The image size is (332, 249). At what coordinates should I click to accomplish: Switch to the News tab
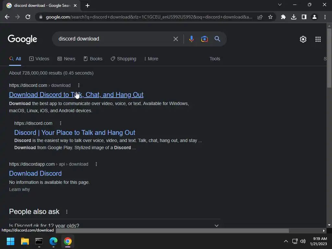66,59
